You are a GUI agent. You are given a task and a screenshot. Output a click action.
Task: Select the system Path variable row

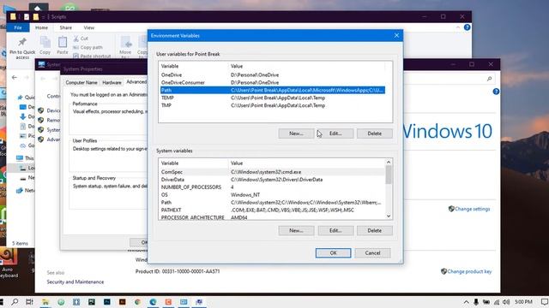(273, 203)
